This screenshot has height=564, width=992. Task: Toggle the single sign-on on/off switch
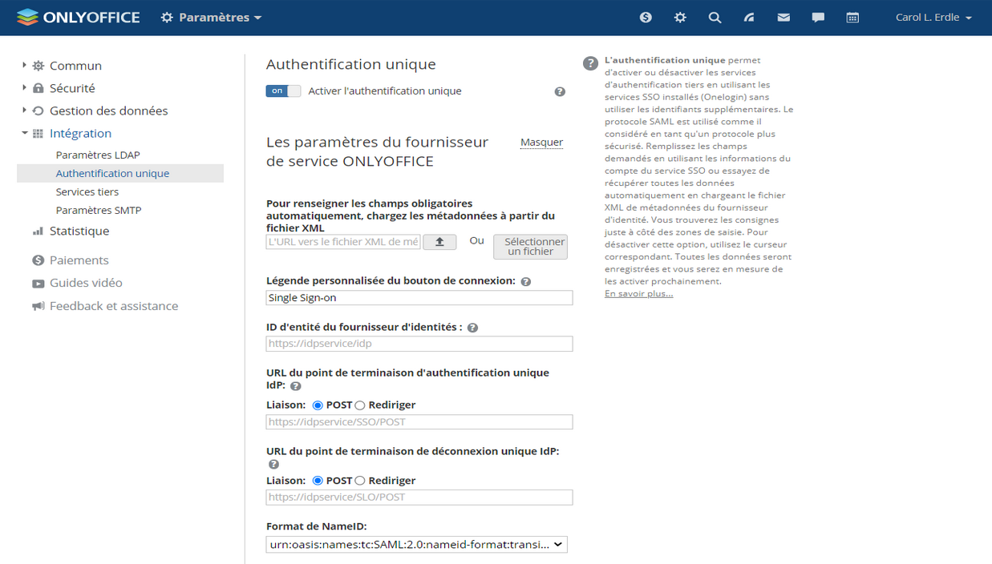(x=283, y=91)
